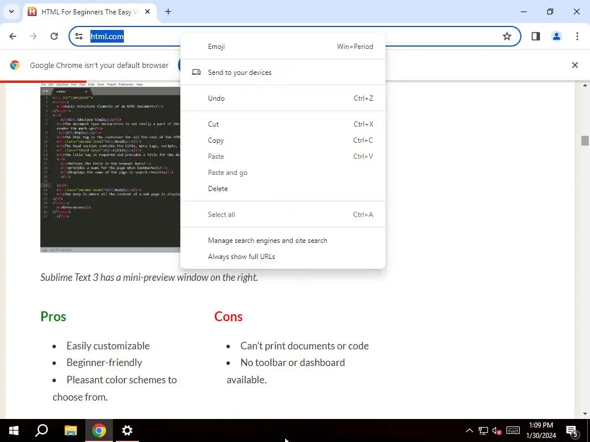Screen dimensions: 590x442
Task: Open the touch keyboard tray icon
Action: coord(513,430)
